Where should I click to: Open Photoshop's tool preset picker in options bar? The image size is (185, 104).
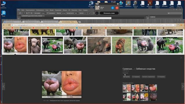(21, 13)
